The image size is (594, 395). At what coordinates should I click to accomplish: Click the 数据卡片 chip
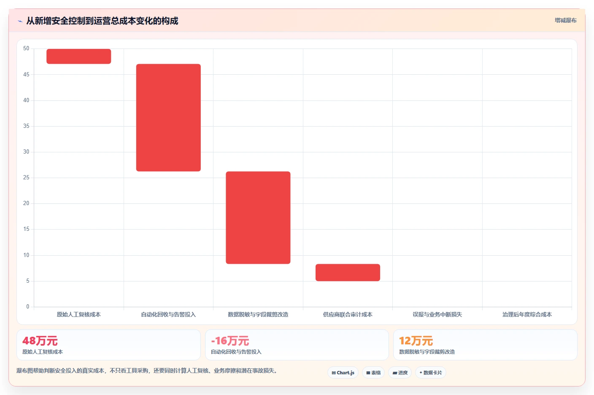pyautogui.click(x=431, y=373)
